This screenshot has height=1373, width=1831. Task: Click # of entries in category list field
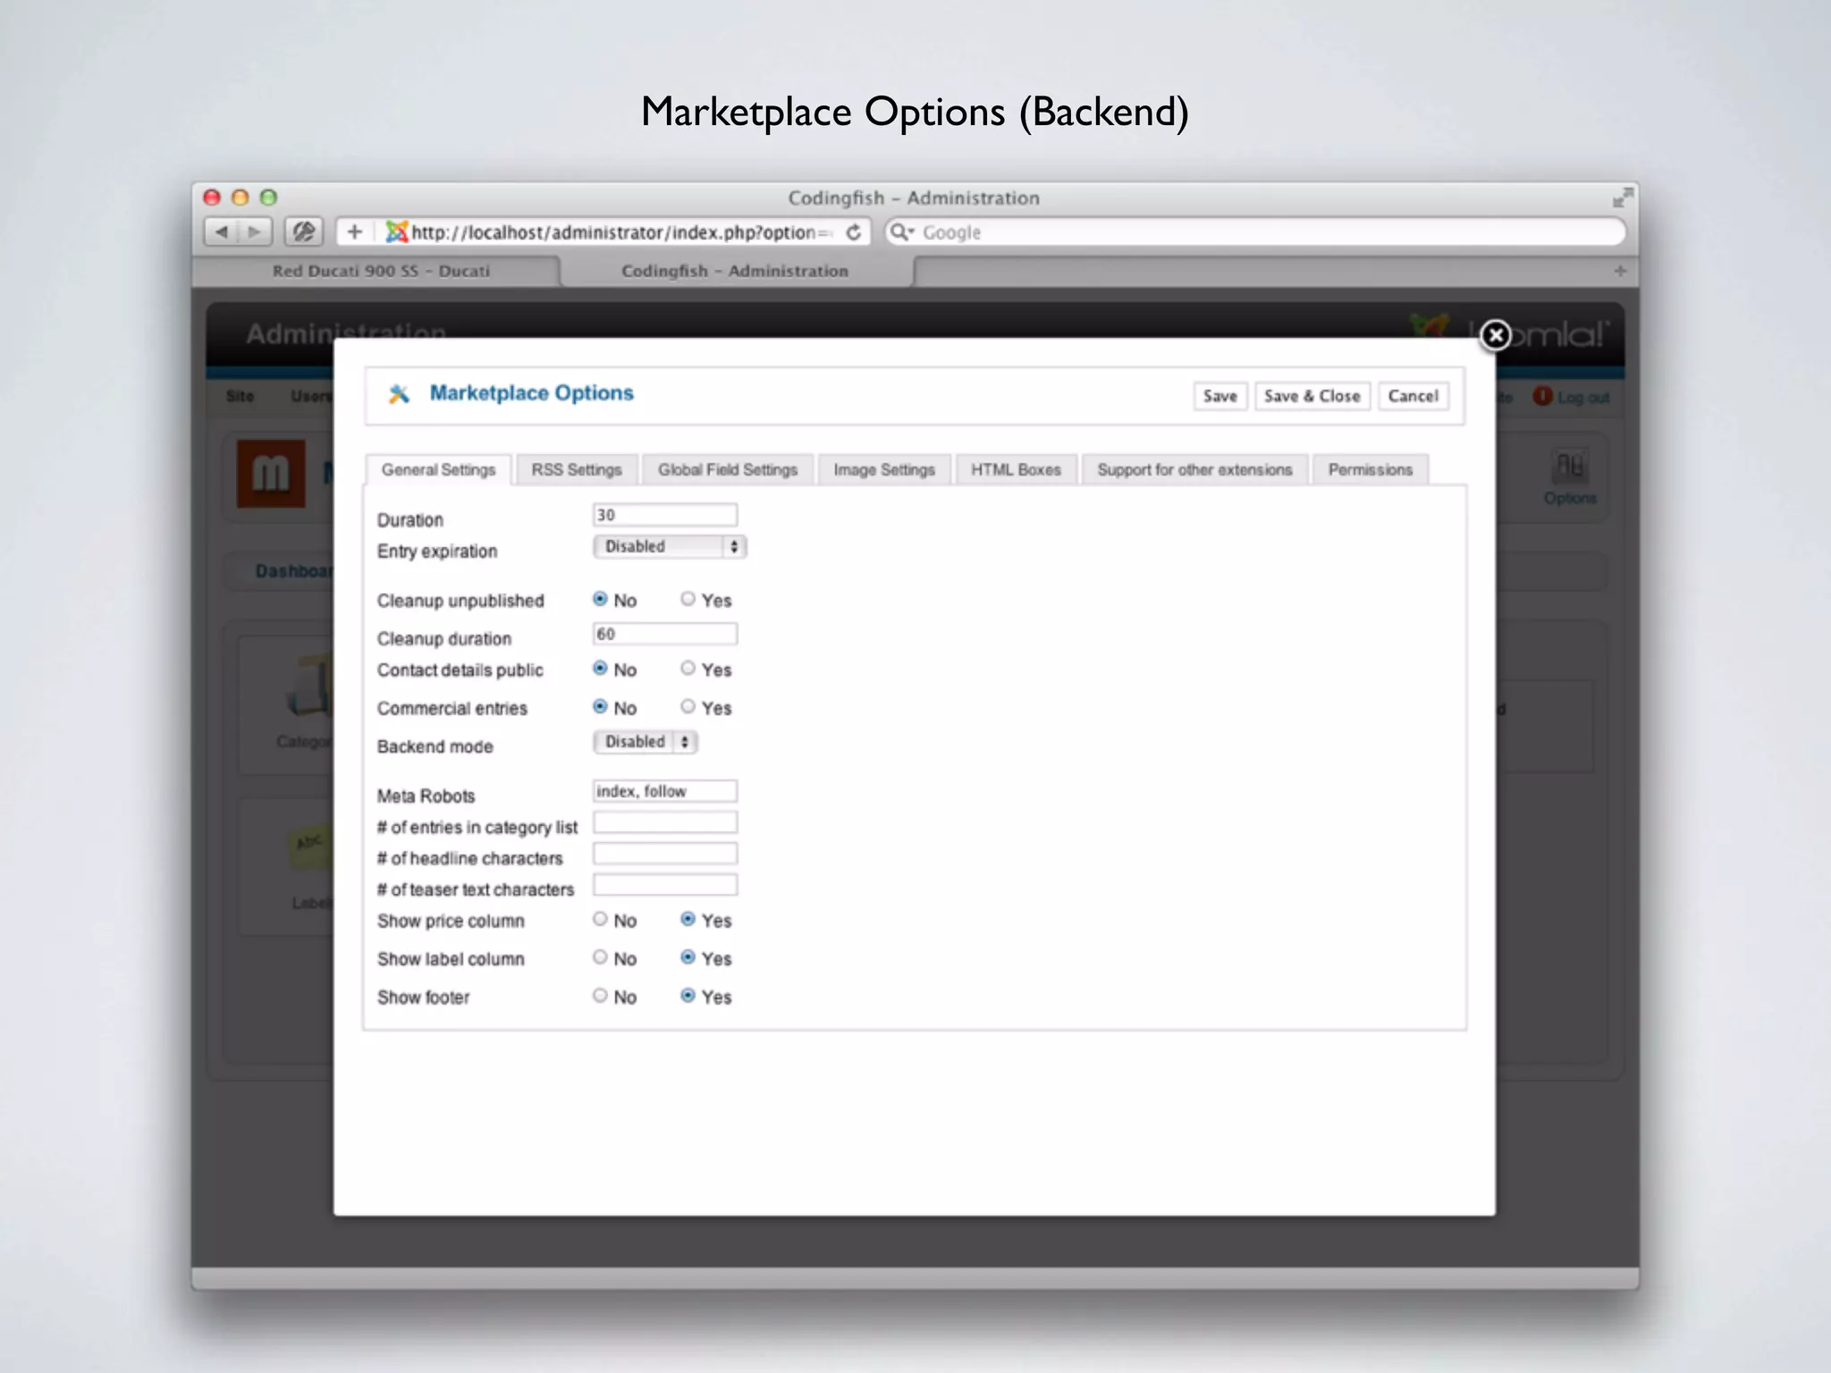point(665,822)
